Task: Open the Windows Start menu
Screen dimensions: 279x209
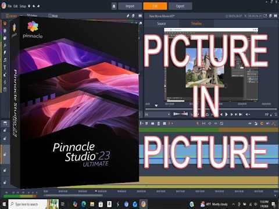Action: point(4,204)
